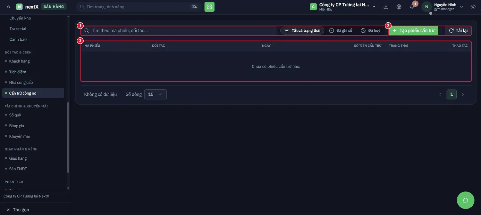481x215 pixels.
Task: Focus search field Tìm theo mã phiếu, đối tác
Action: tap(179, 30)
